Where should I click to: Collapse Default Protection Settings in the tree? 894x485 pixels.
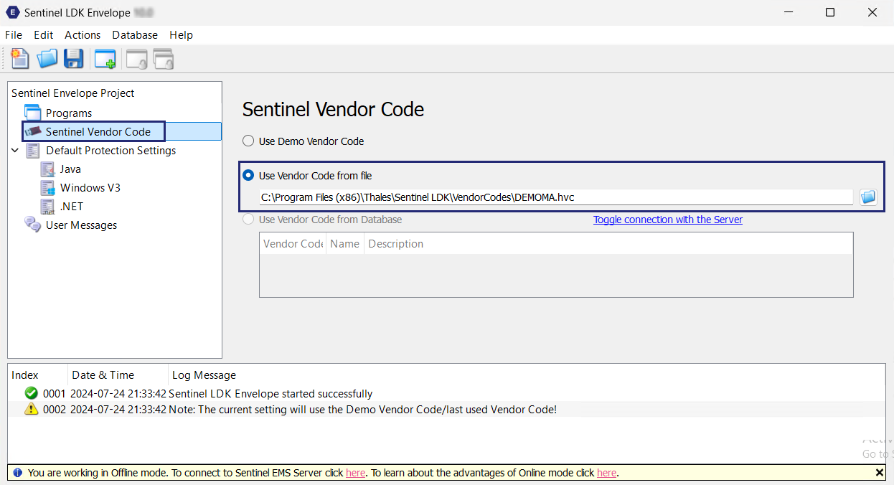click(16, 150)
